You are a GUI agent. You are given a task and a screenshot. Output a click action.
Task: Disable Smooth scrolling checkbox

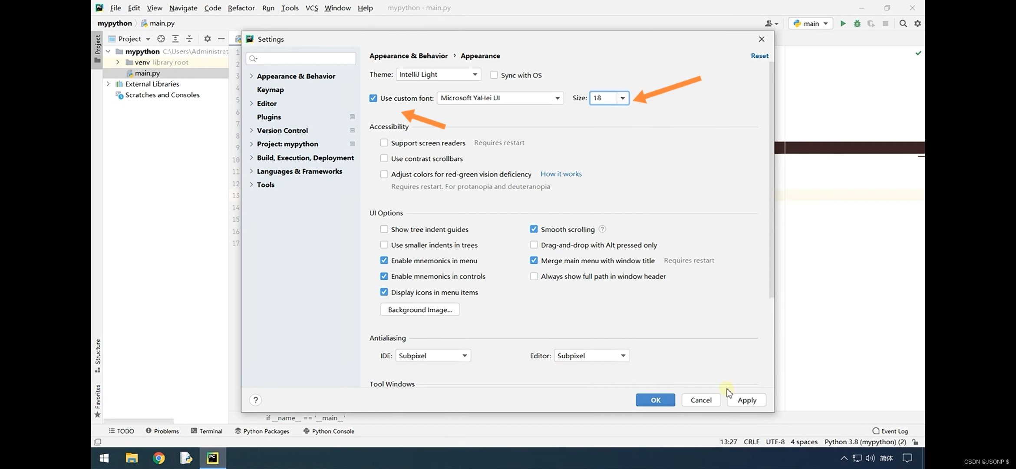(x=533, y=229)
